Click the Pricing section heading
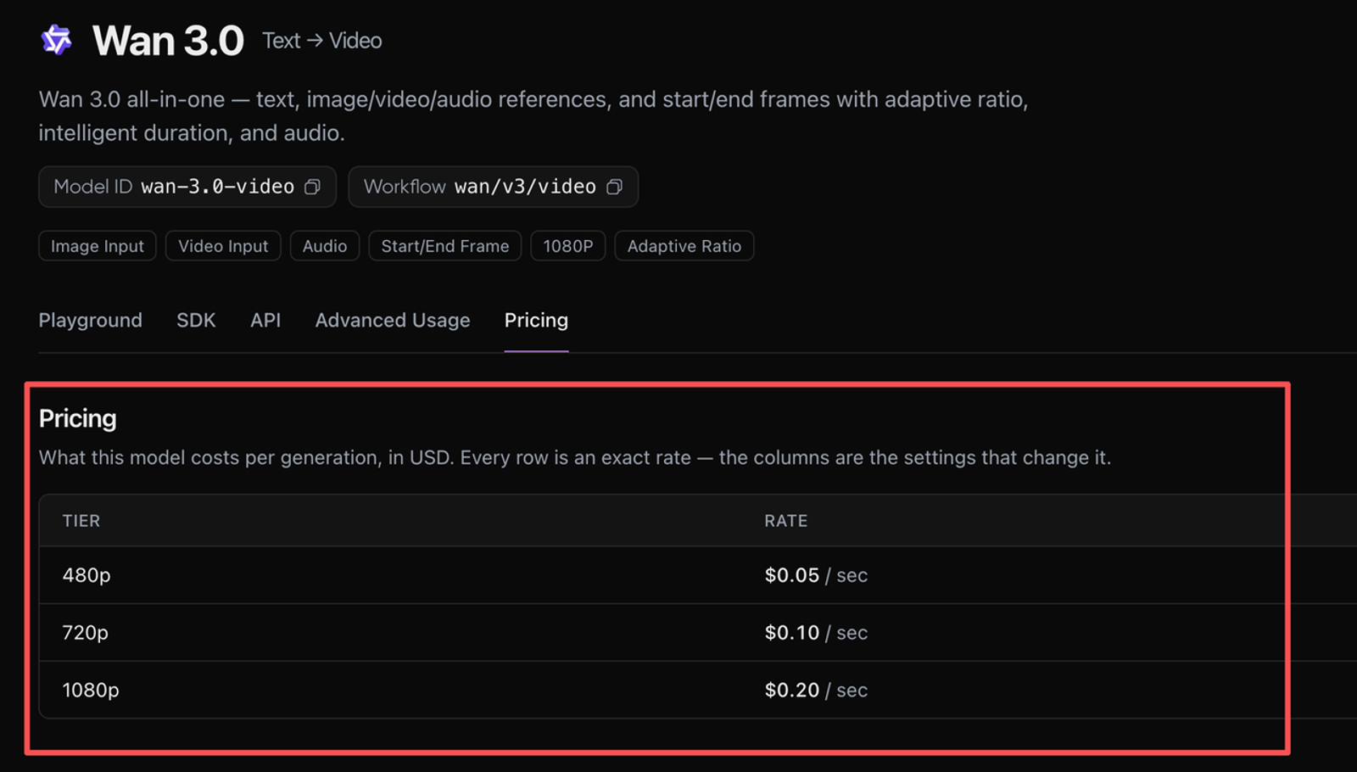Image resolution: width=1357 pixels, height=772 pixels. tap(78, 418)
